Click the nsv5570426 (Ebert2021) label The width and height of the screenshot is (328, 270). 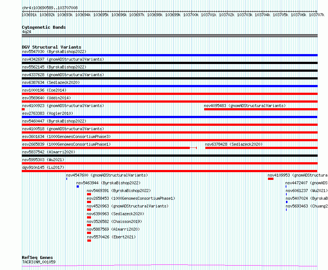(111, 237)
